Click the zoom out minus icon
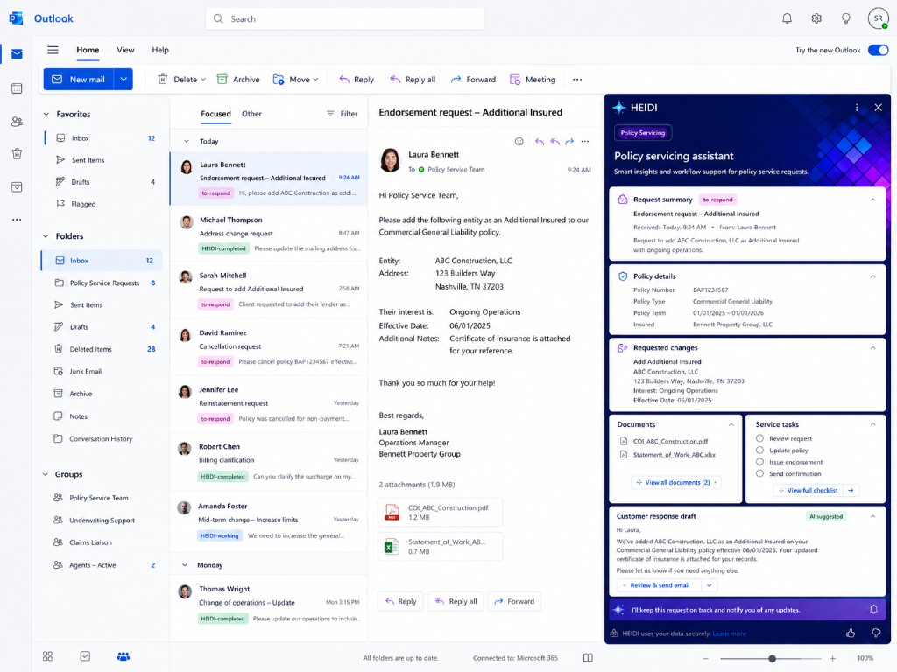Viewport: 897px width, 672px height. (705, 658)
